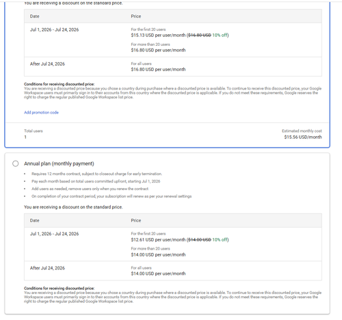Click Jul 1, 2026 - Jul 24, 2026 in the upper table

[x=54, y=29]
